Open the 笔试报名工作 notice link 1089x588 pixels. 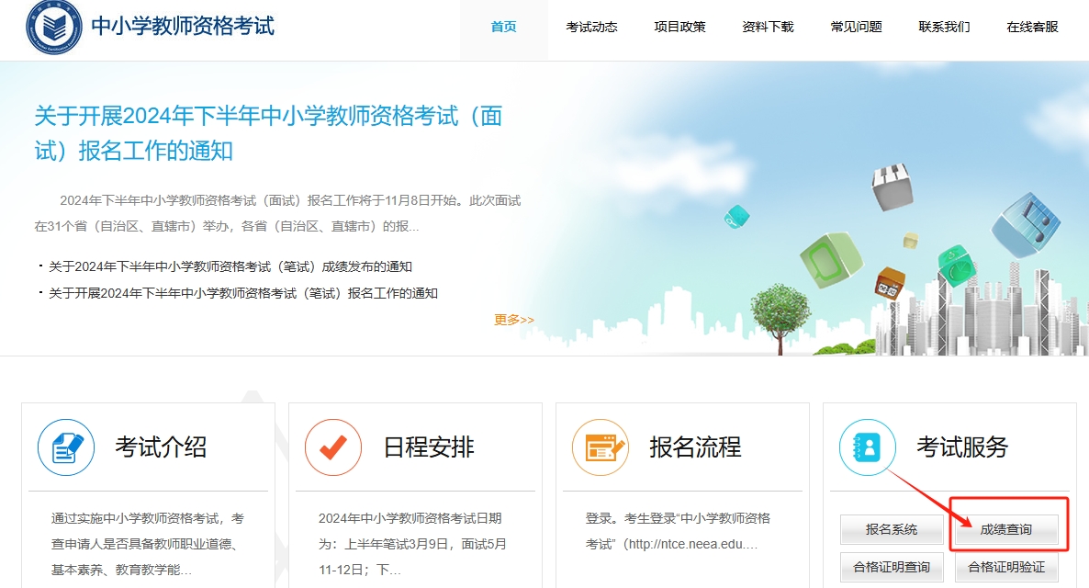[x=243, y=293]
